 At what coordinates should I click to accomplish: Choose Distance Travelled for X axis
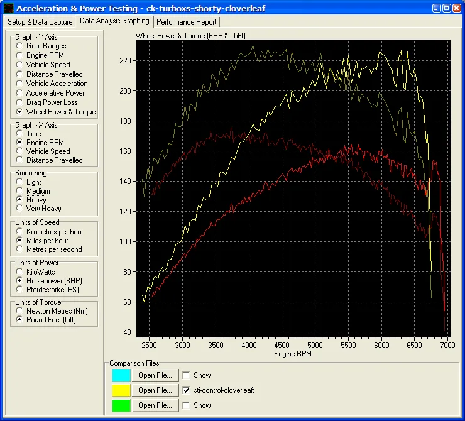coord(21,160)
